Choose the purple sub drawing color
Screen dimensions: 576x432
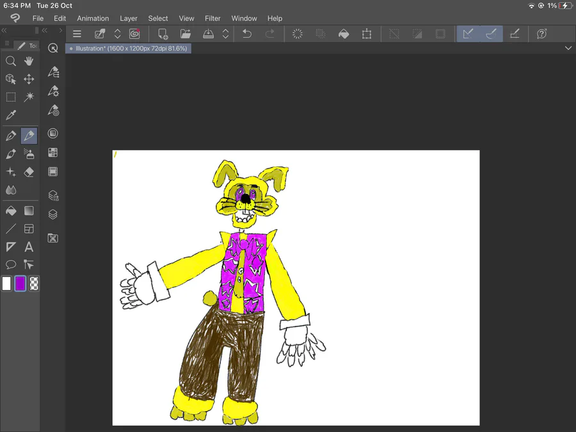coord(20,284)
